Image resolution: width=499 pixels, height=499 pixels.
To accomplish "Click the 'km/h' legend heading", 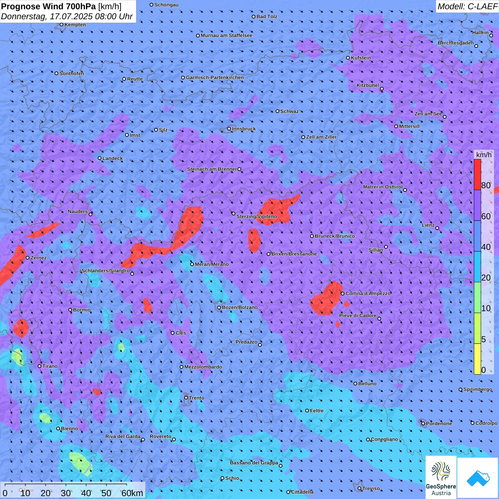I will tap(484, 154).
